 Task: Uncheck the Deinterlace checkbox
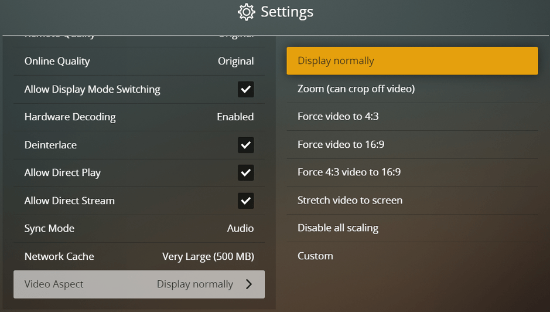pyautogui.click(x=246, y=145)
